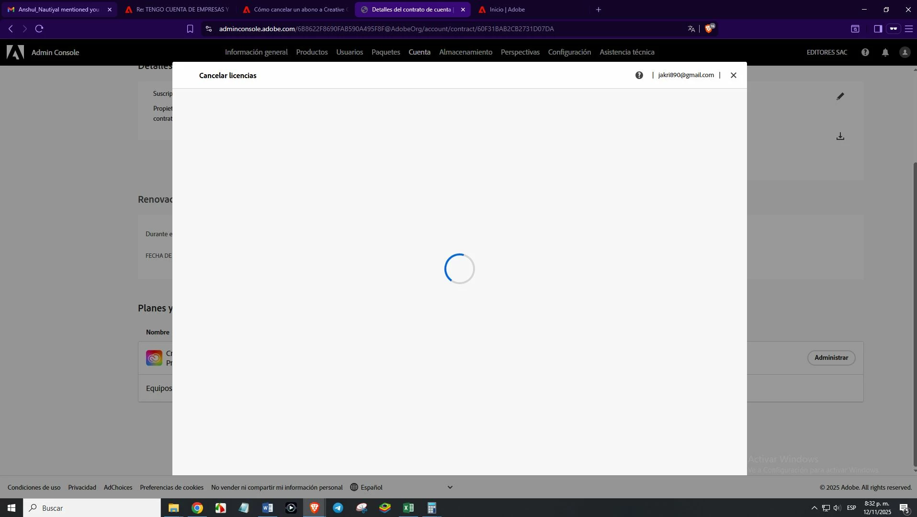Click browser forward arrow
The height and width of the screenshot is (517, 917).
click(x=25, y=29)
